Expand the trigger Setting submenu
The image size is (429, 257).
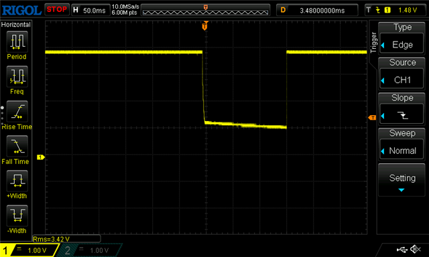coord(402,180)
